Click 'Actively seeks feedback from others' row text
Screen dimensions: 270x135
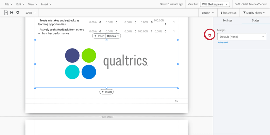pyautogui.click(x=61, y=31)
